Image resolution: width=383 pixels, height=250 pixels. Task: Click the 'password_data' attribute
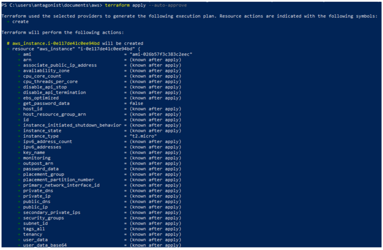coord(41,169)
